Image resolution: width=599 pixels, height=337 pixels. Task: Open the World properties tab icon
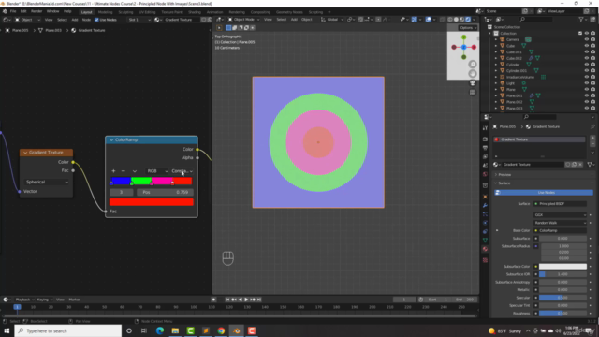pos(485,174)
